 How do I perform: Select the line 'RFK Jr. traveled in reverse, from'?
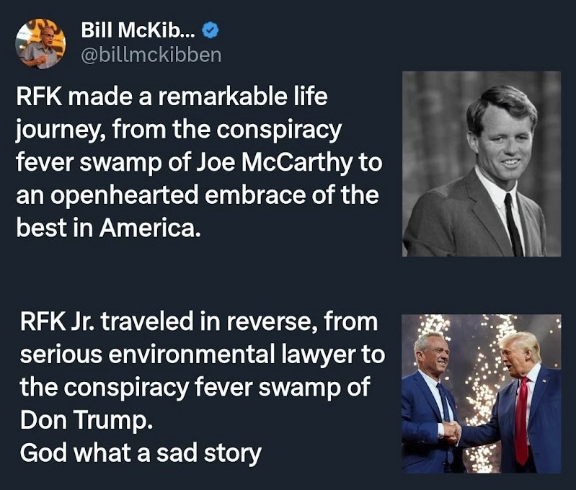[199, 322]
